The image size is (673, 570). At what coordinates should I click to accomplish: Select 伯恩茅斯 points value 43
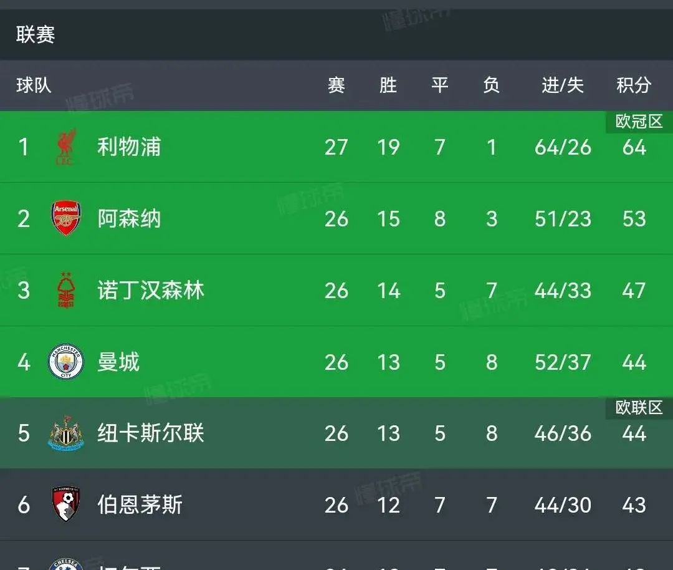[634, 505]
